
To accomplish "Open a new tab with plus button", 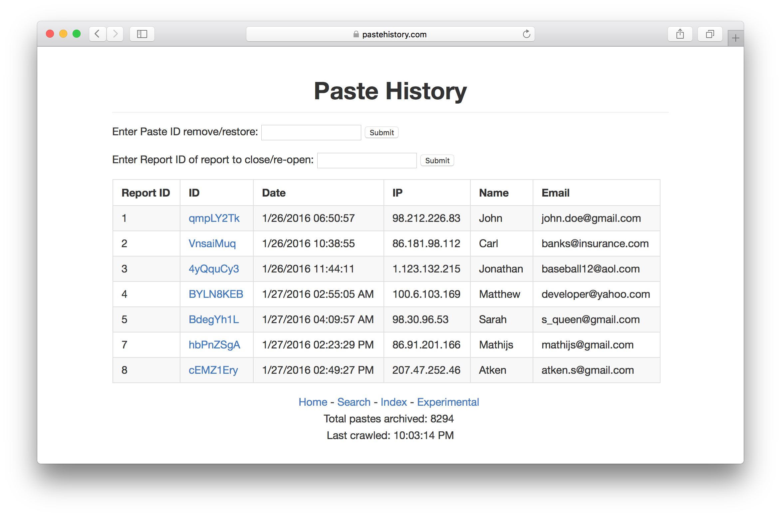I will point(736,38).
